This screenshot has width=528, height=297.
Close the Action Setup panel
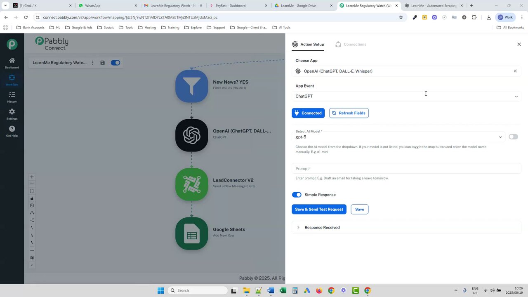coord(519,44)
